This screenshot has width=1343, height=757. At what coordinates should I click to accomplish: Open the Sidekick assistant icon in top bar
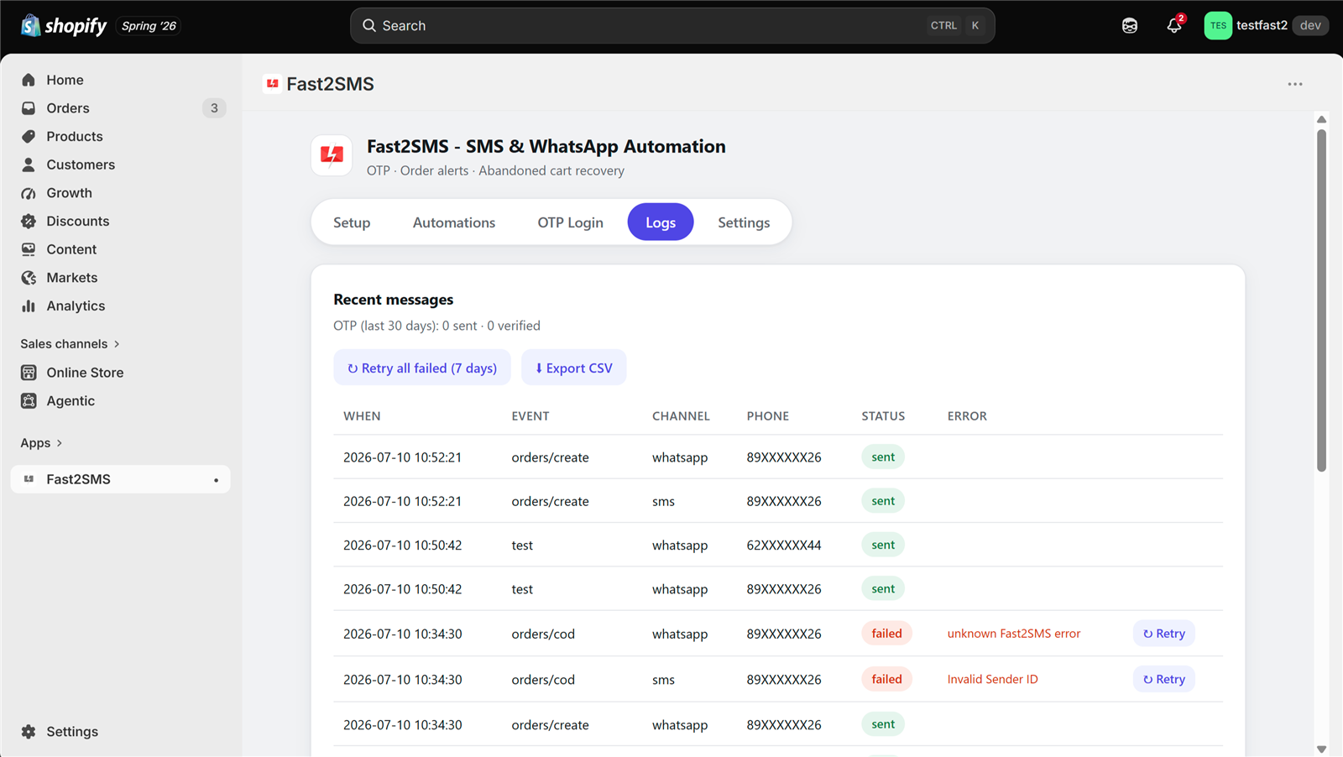click(1130, 26)
